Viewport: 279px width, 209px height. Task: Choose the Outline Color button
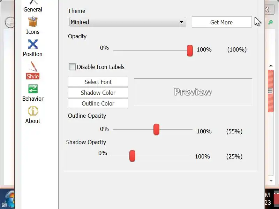[x=98, y=103]
